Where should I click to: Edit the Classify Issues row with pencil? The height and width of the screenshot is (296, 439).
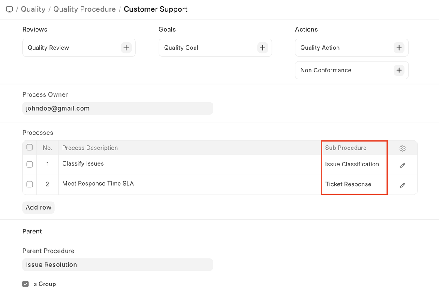click(402, 165)
